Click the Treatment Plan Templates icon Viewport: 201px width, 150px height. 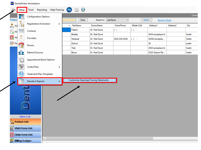21,74
